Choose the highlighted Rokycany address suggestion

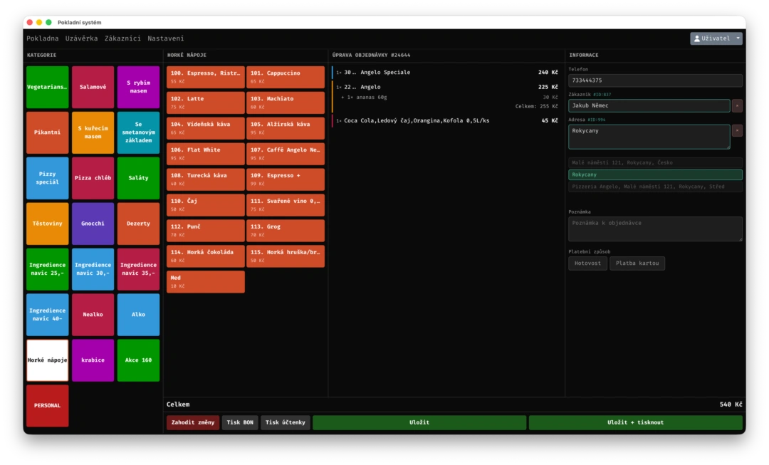(654, 174)
